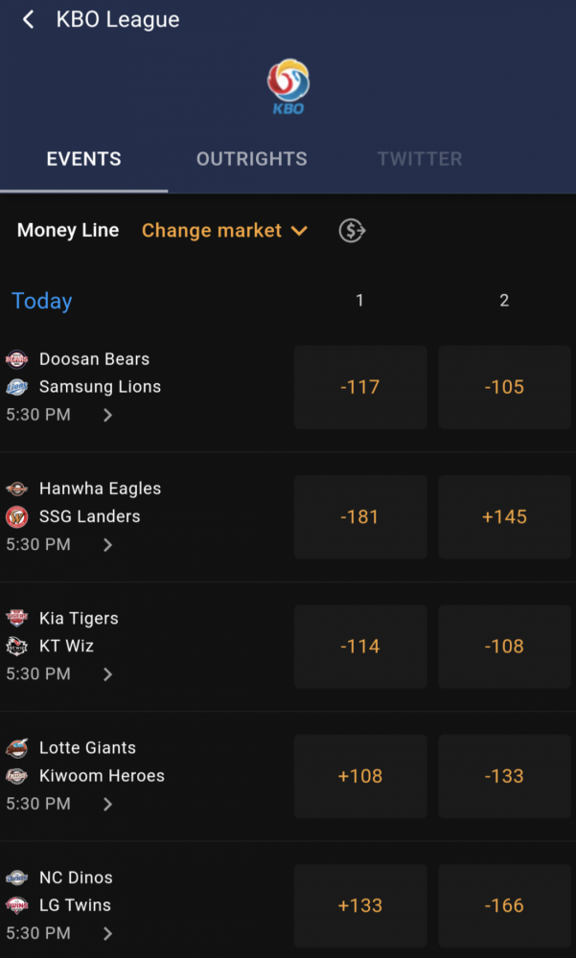Go back using the arrow icon
The image size is (576, 958).
tap(28, 19)
